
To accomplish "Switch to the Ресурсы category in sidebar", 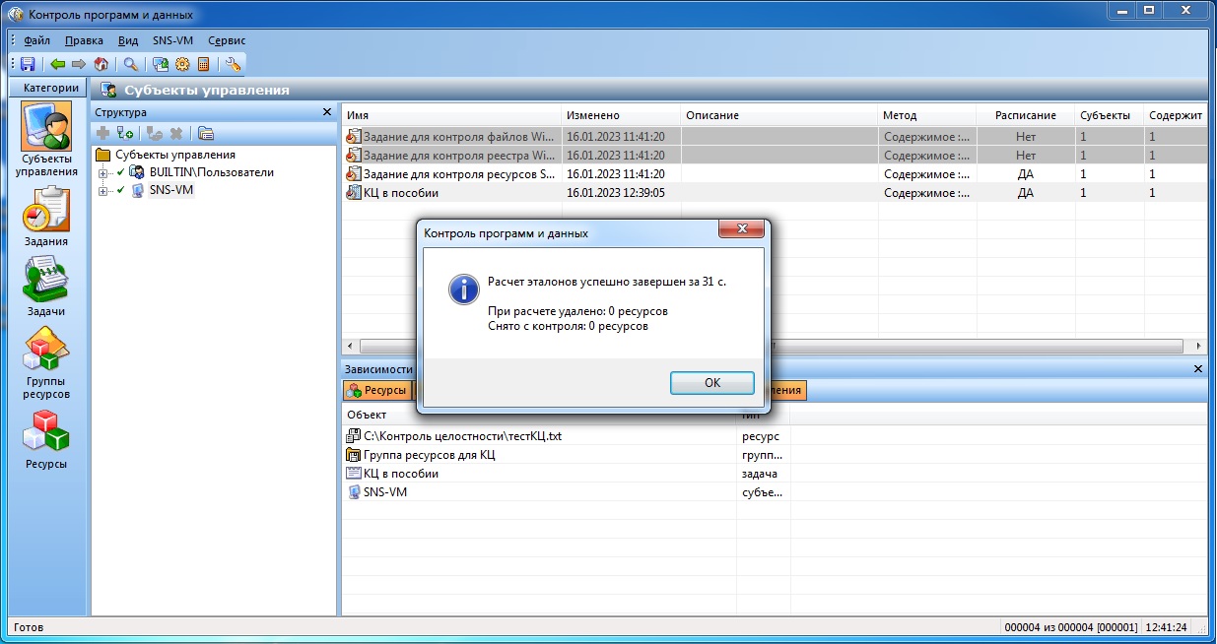I will [46, 438].
